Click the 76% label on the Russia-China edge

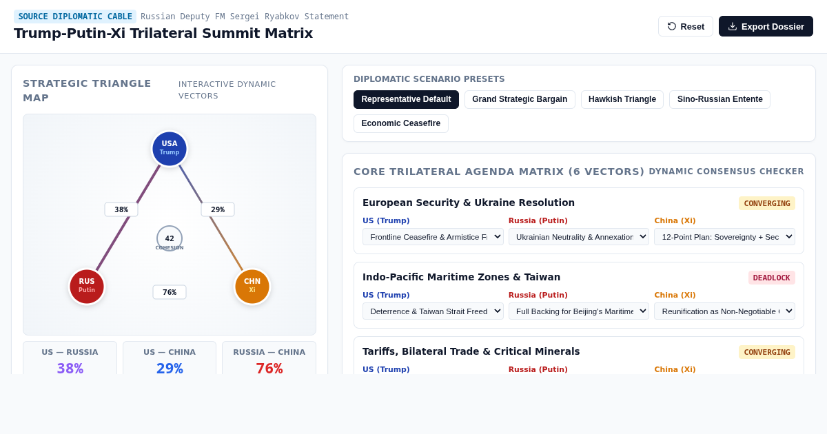tap(170, 292)
